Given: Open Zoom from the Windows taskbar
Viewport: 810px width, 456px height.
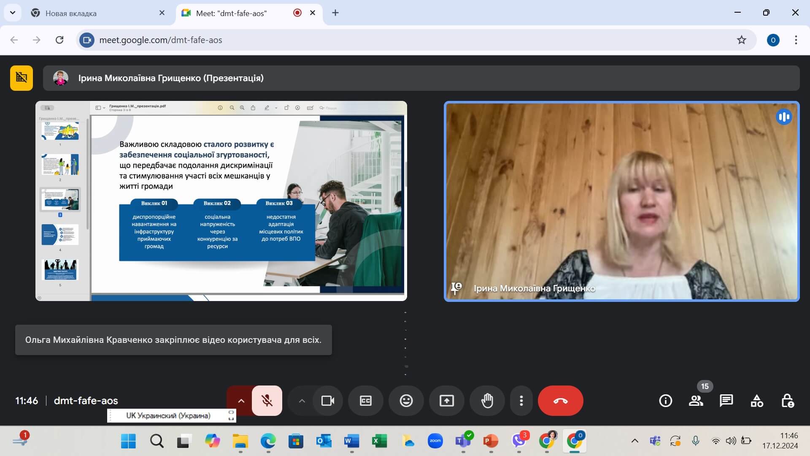Looking at the screenshot, I should [435, 441].
